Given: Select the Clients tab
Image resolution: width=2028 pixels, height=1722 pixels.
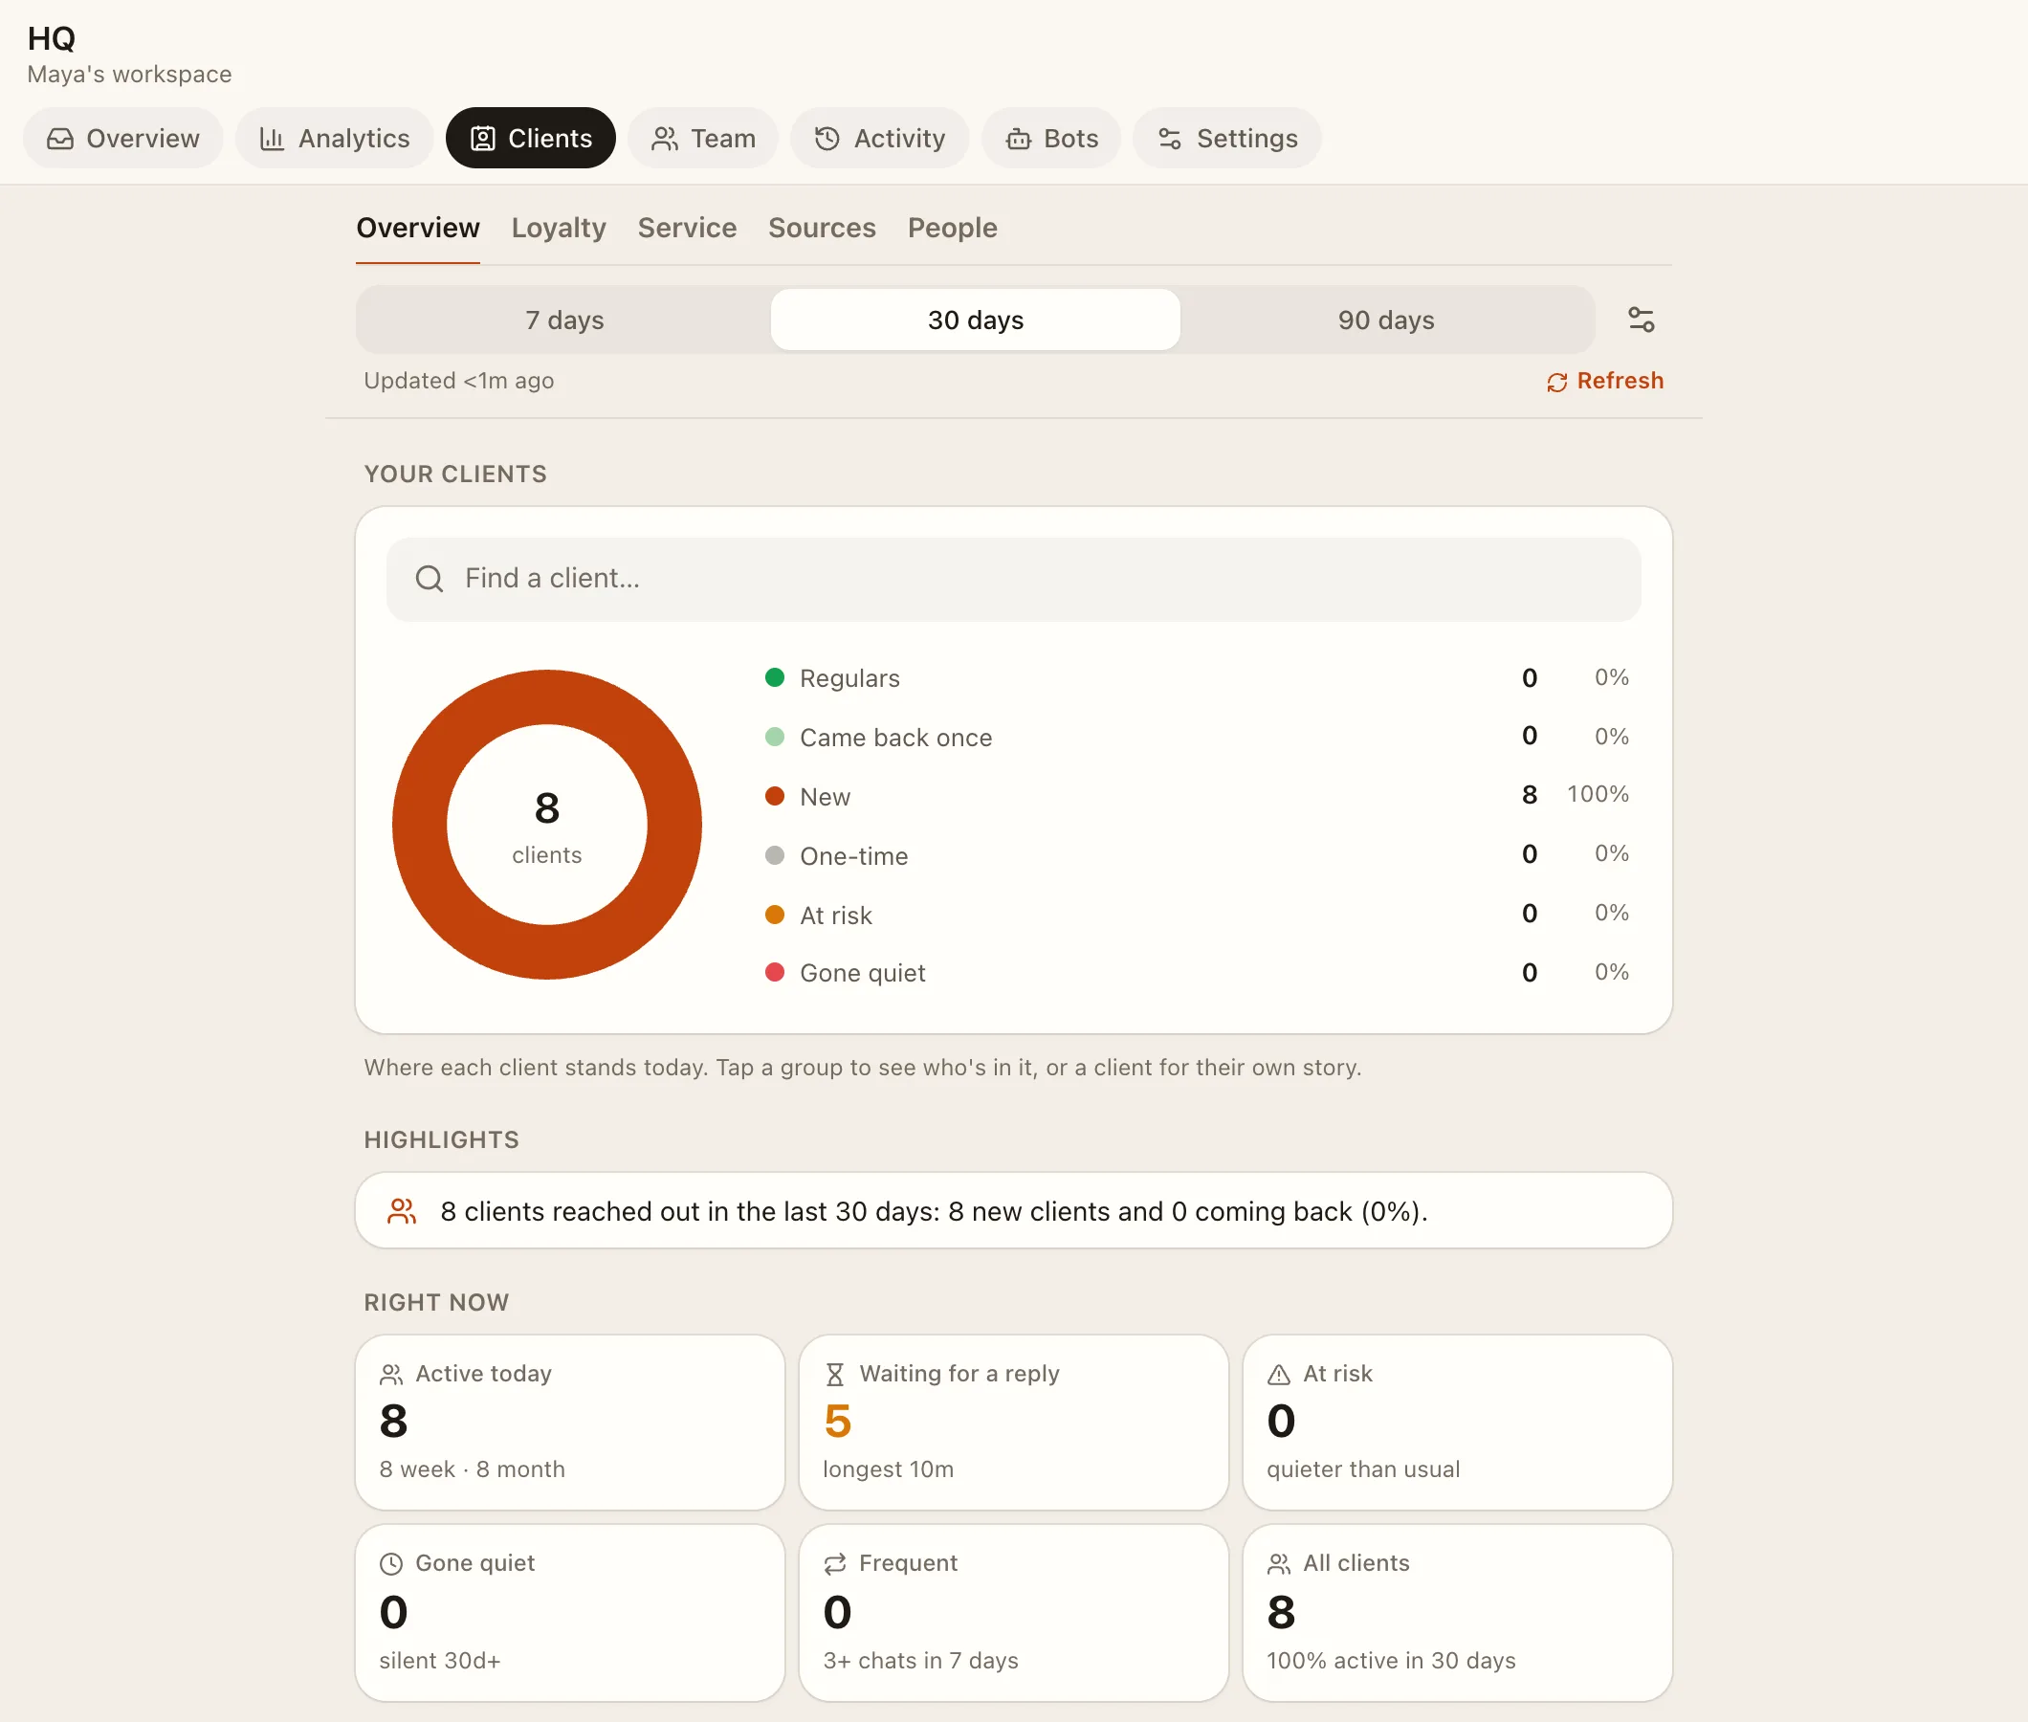Looking at the screenshot, I should 531,138.
